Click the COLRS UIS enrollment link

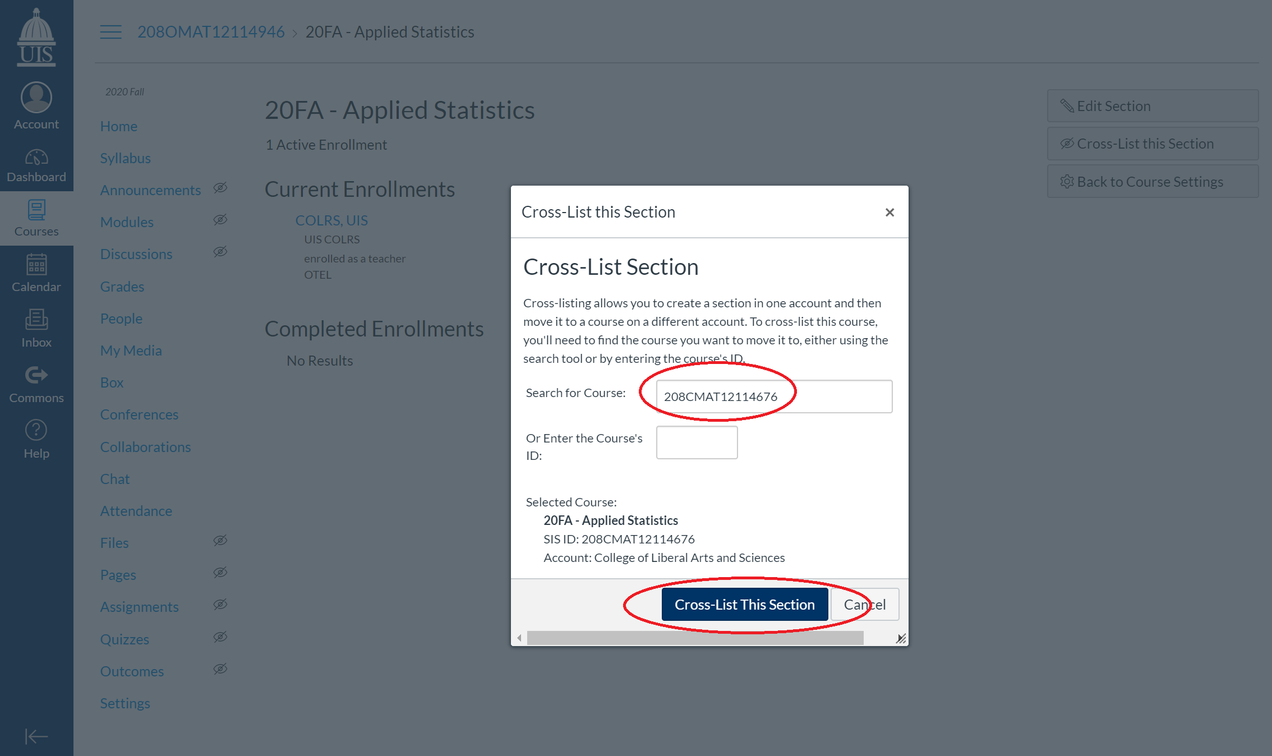pyautogui.click(x=333, y=220)
